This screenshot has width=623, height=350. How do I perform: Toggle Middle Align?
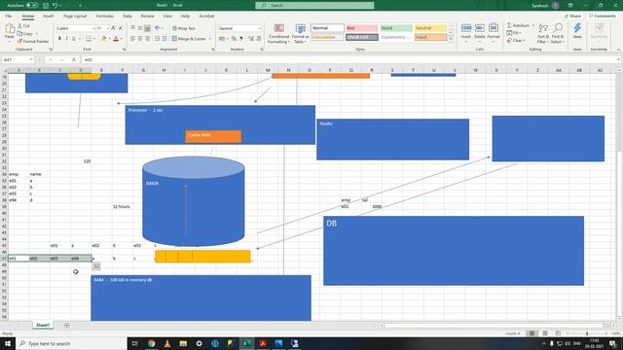pyautogui.click(x=140, y=28)
